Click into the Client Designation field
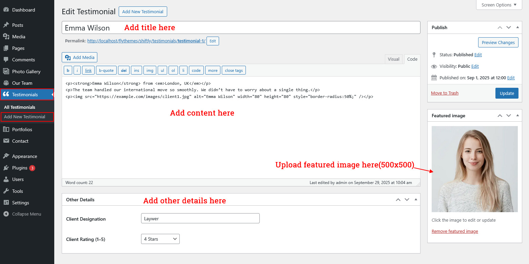This screenshot has height=264, width=529. point(200,219)
